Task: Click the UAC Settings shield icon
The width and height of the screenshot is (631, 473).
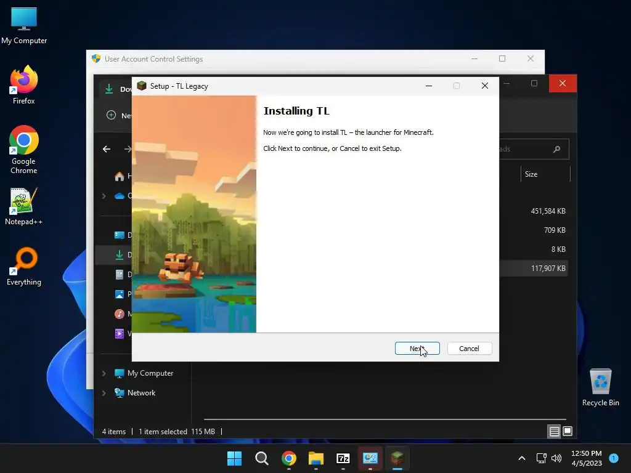Action: pyautogui.click(x=96, y=59)
